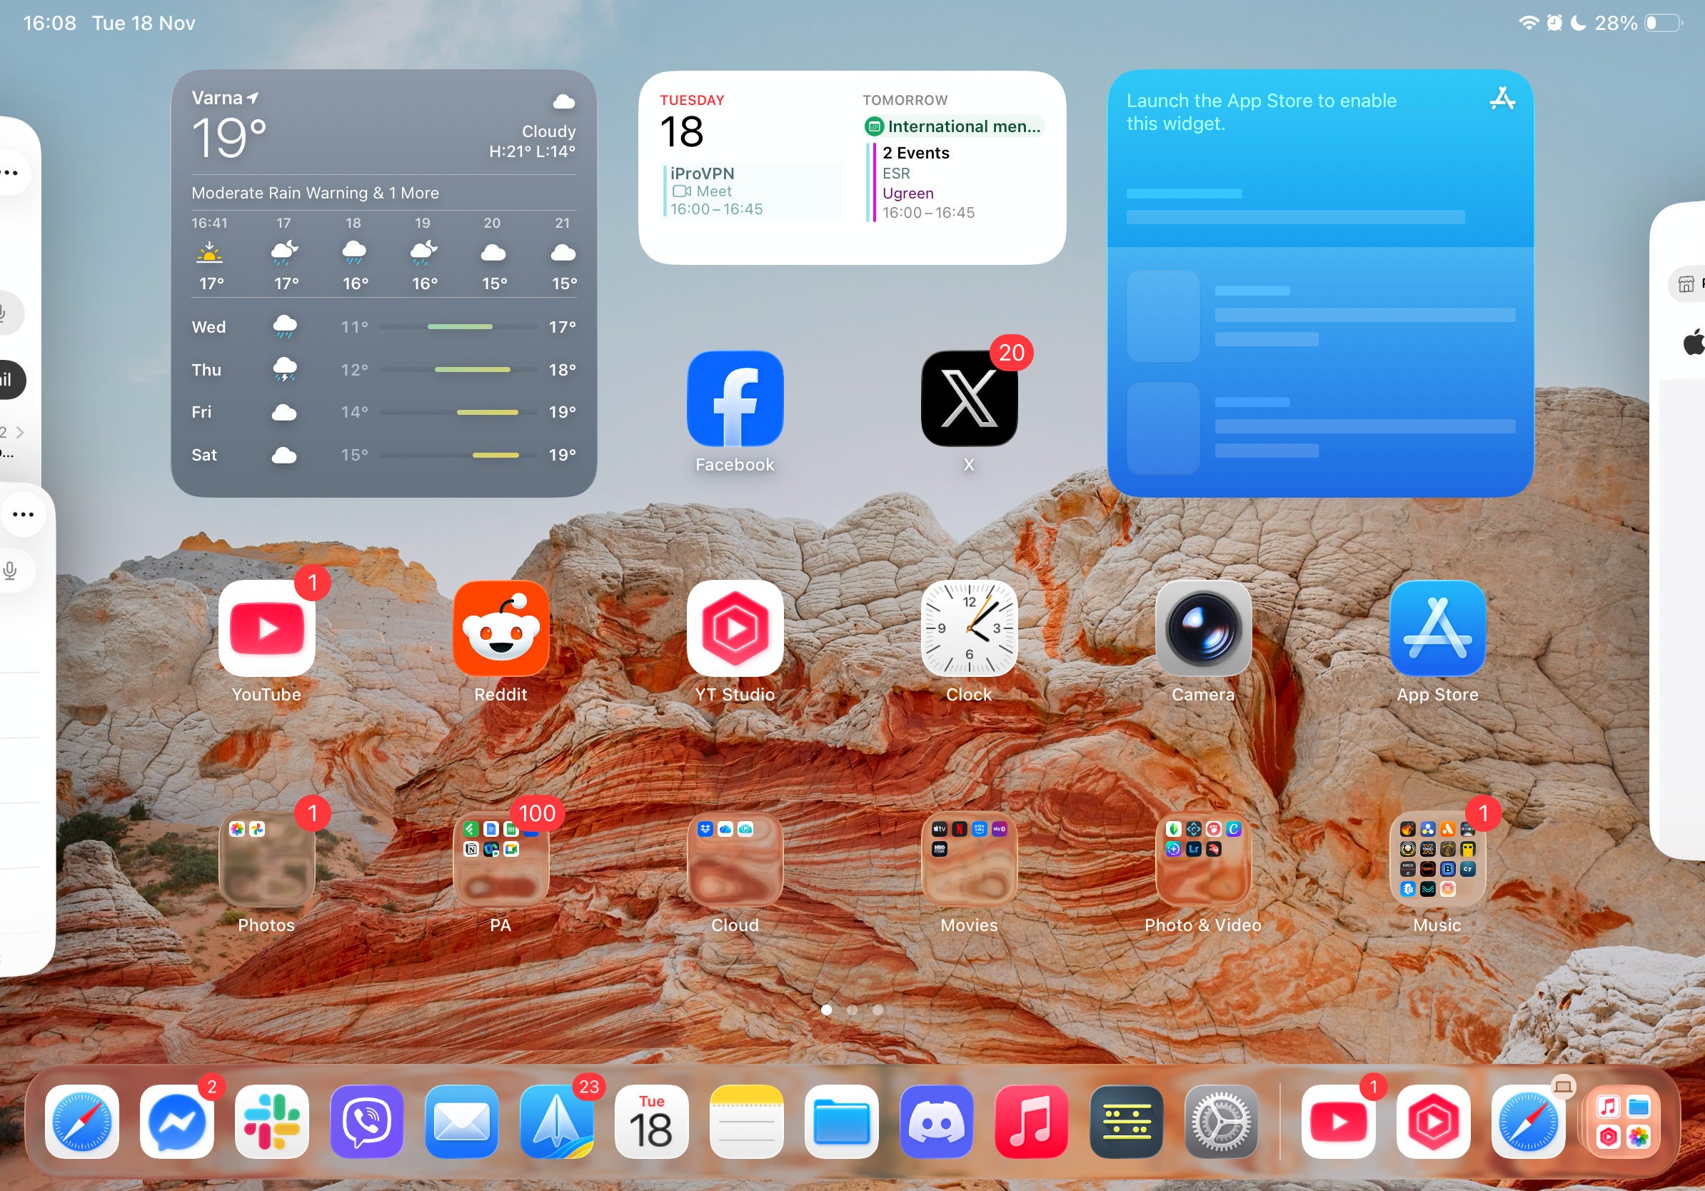The image size is (1705, 1191).
Task: Open Discord from the Dock
Action: [x=937, y=1122]
